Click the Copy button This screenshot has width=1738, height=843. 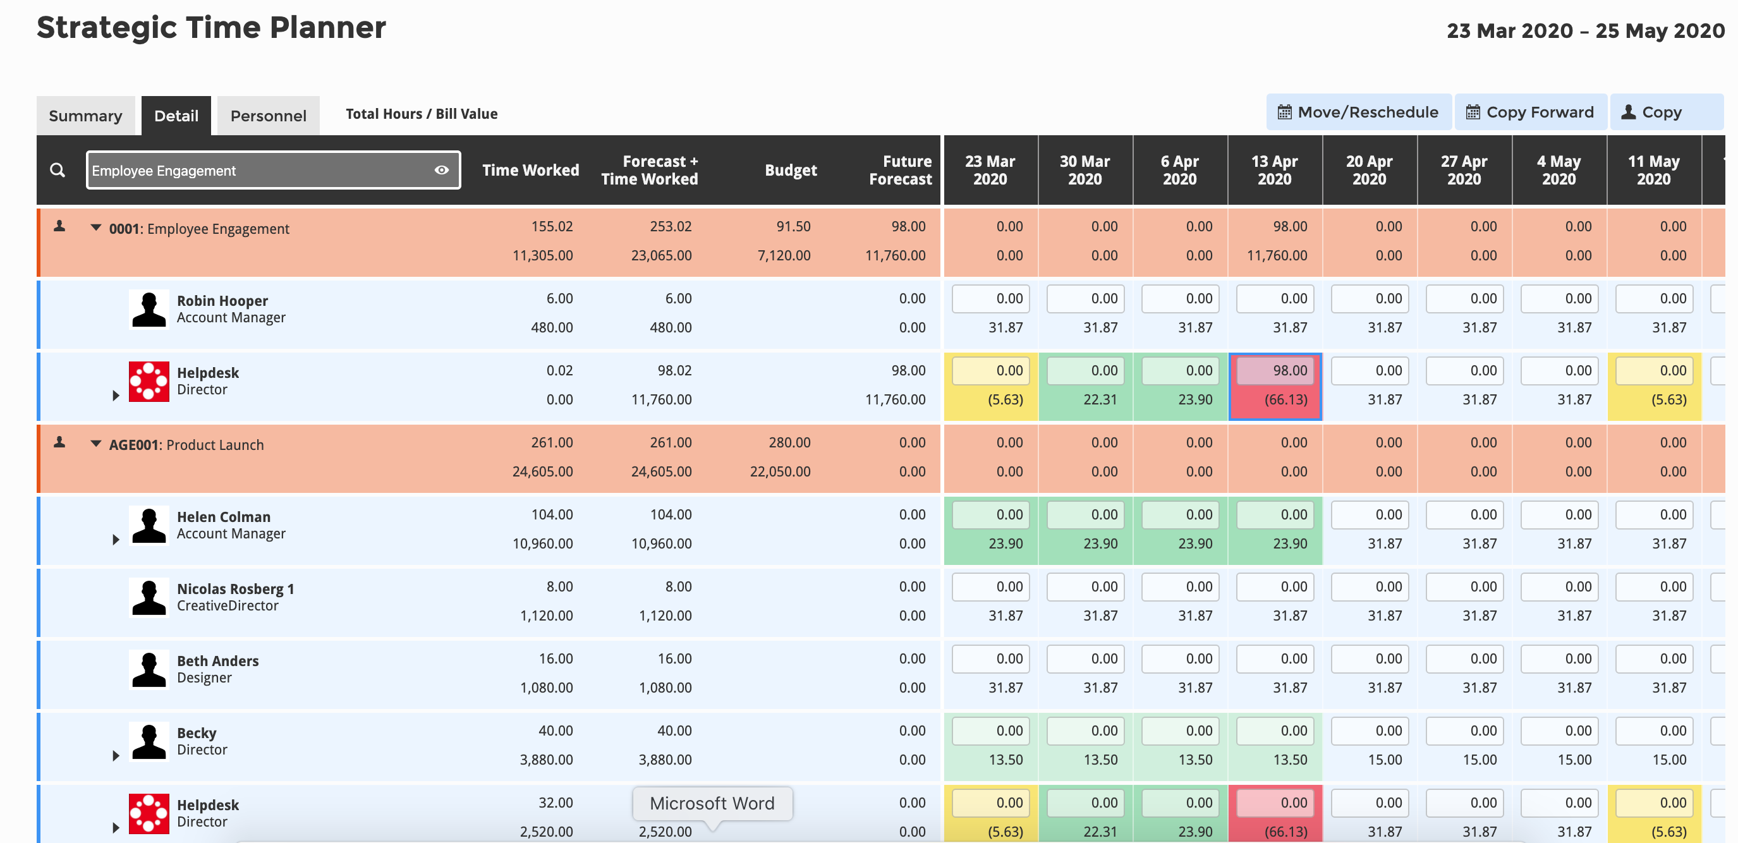(x=1661, y=112)
